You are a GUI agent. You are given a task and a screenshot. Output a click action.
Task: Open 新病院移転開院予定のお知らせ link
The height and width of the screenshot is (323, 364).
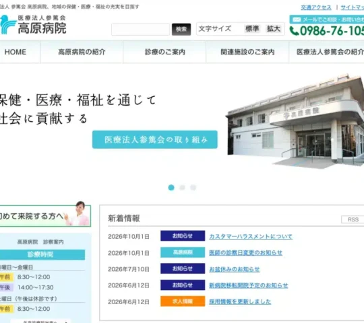[248, 285]
